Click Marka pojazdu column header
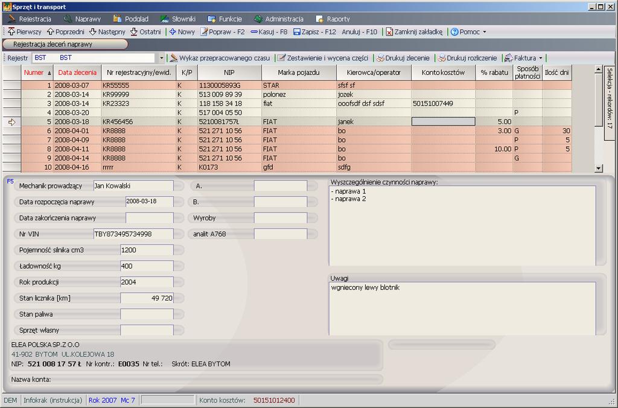Viewport: 618px width, 408px height. point(299,72)
